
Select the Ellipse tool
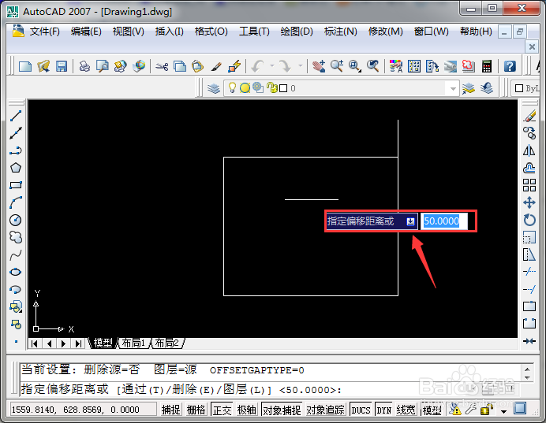click(x=16, y=272)
